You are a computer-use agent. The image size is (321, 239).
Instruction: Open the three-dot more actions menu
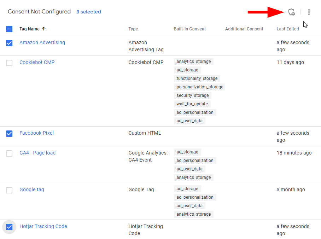[x=309, y=12]
